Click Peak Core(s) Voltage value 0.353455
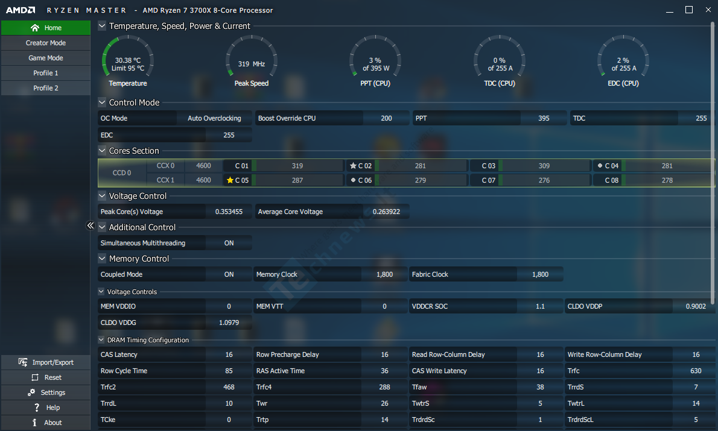This screenshot has width=718, height=431. 229,212
